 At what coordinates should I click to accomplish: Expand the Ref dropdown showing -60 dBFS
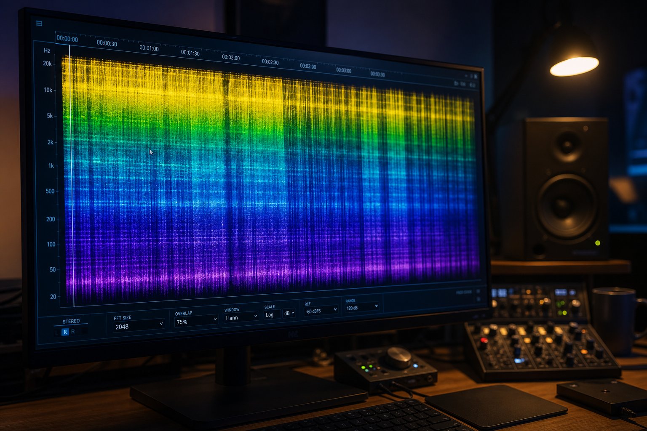321,311
